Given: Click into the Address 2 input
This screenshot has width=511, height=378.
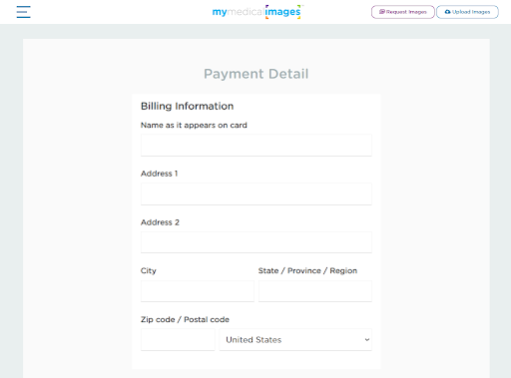Looking at the screenshot, I should point(256,242).
